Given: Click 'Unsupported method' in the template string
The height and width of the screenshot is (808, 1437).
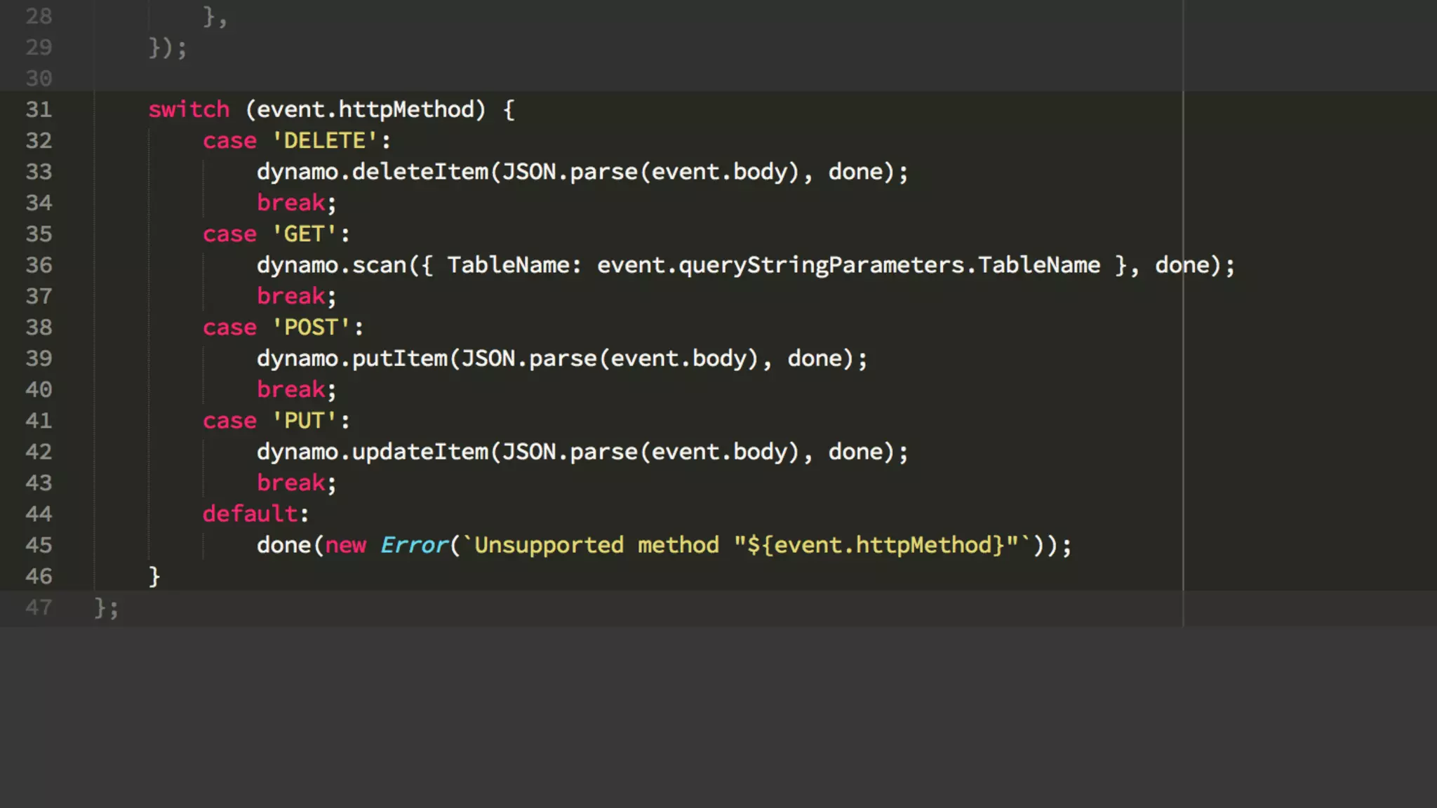Looking at the screenshot, I should coord(596,545).
